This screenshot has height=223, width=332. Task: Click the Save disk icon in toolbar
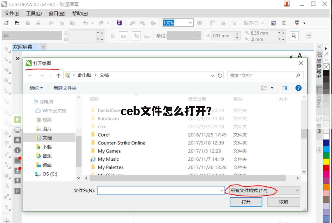(x=28, y=23)
